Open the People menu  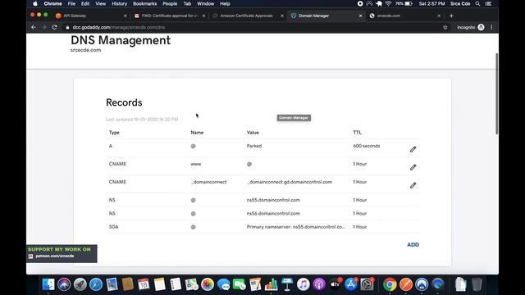(170, 3)
